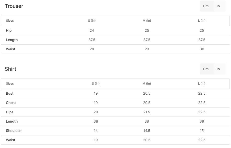Click the Trouser section heading

coord(14,6)
